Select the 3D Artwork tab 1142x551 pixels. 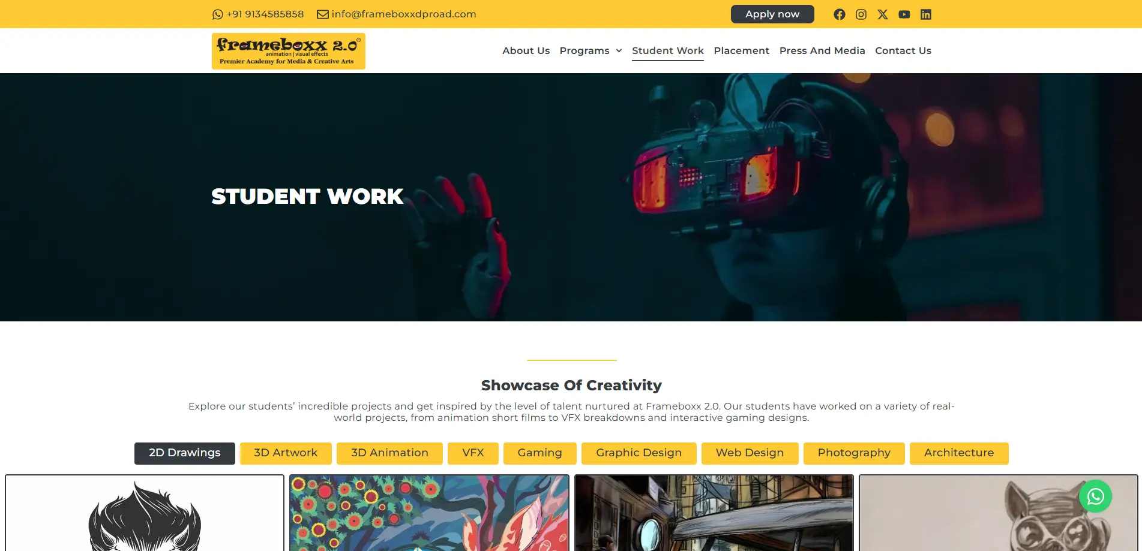(286, 453)
